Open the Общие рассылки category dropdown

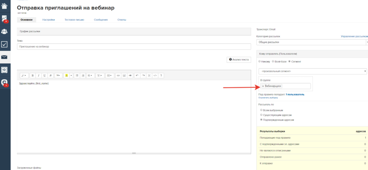(312, 42)
